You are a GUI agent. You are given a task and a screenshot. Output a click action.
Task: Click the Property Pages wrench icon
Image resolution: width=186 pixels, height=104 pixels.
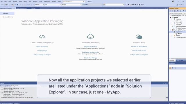point(176,68)
